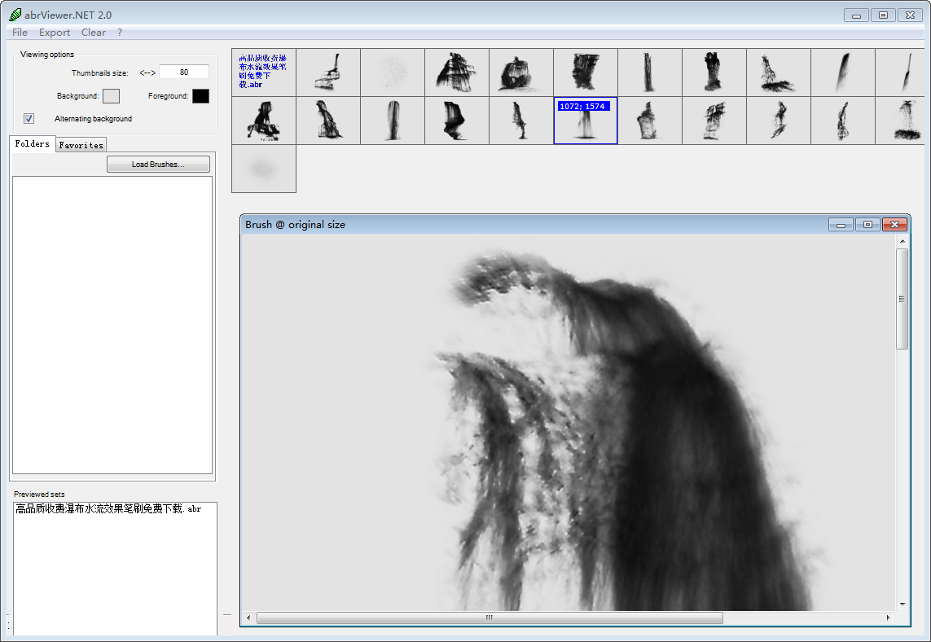
Task: Click the soft blurry brush thumbnail in third row
Action: pyautogui.click(x=264, y=169)
